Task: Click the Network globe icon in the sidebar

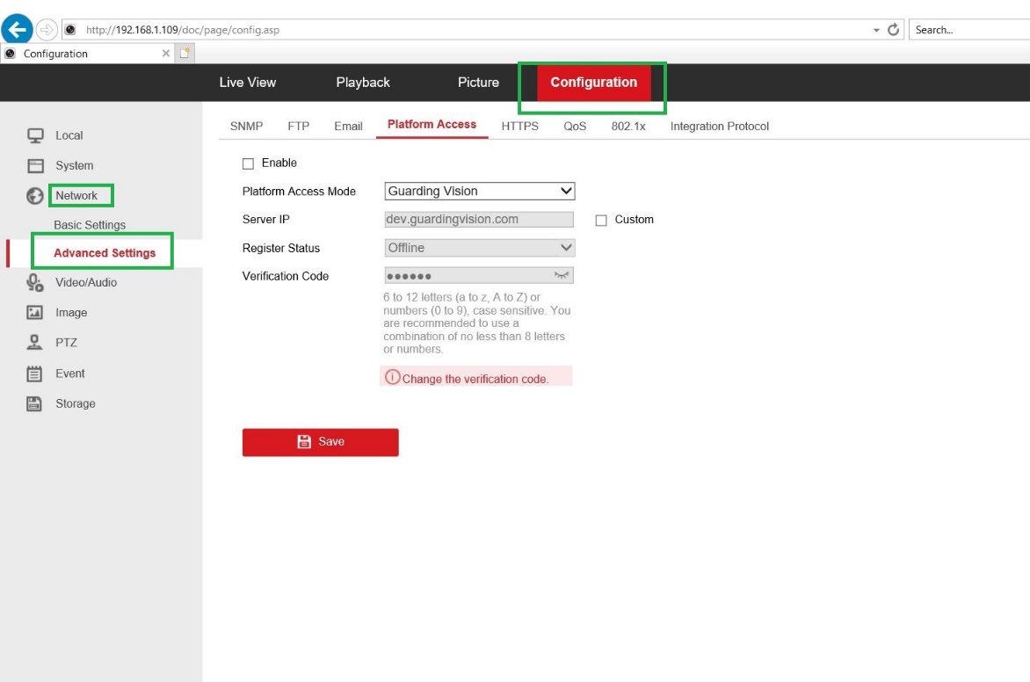Action: [35, 196]
